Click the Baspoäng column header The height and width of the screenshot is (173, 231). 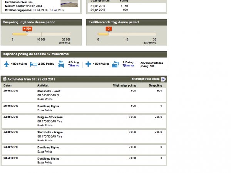click(x=155, y=85)
